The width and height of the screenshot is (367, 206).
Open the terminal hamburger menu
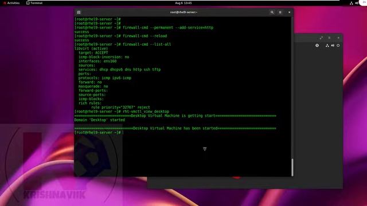coord(280,12)
